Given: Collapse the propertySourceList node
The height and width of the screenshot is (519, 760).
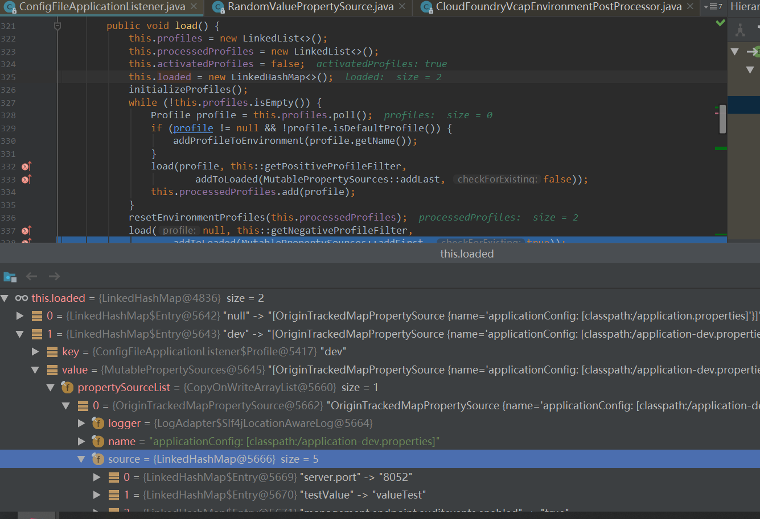Looking at the screenshot, I should (x=51, y=388).
